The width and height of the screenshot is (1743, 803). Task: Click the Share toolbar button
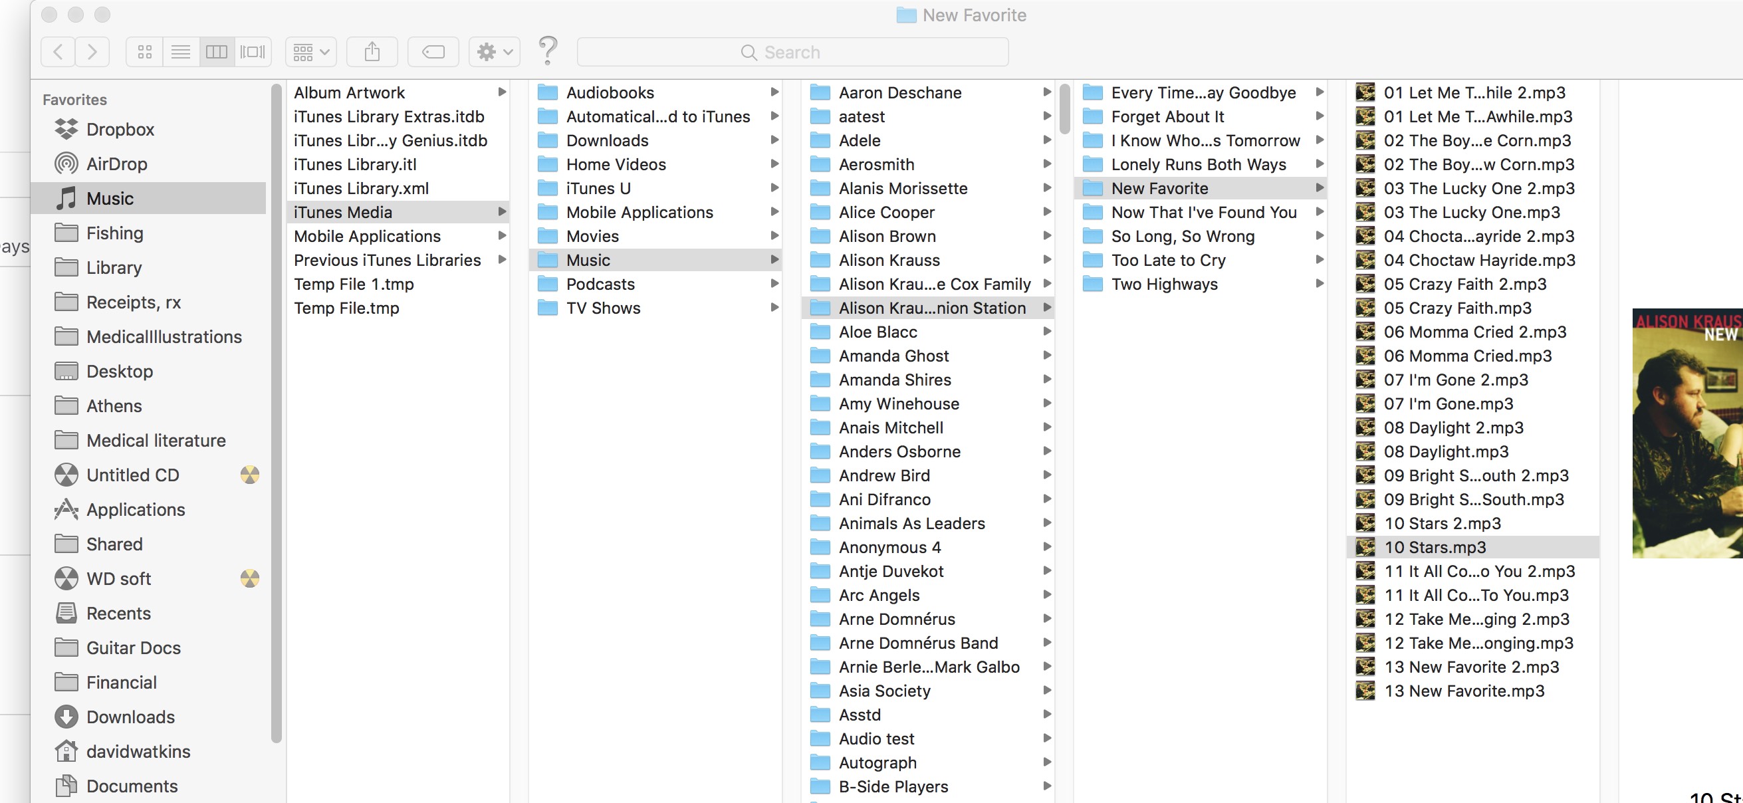point(372,52)
